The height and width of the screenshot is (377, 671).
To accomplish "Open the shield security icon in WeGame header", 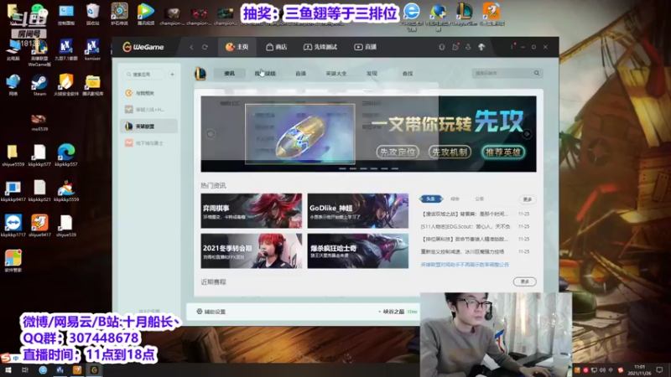I will point(442,47).
